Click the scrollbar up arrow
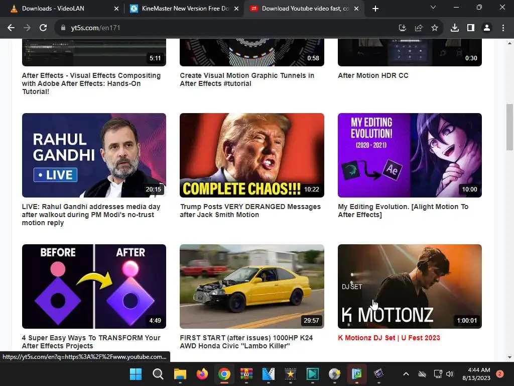The width and height of the screenshot is (514, 386). click(509, 43)
